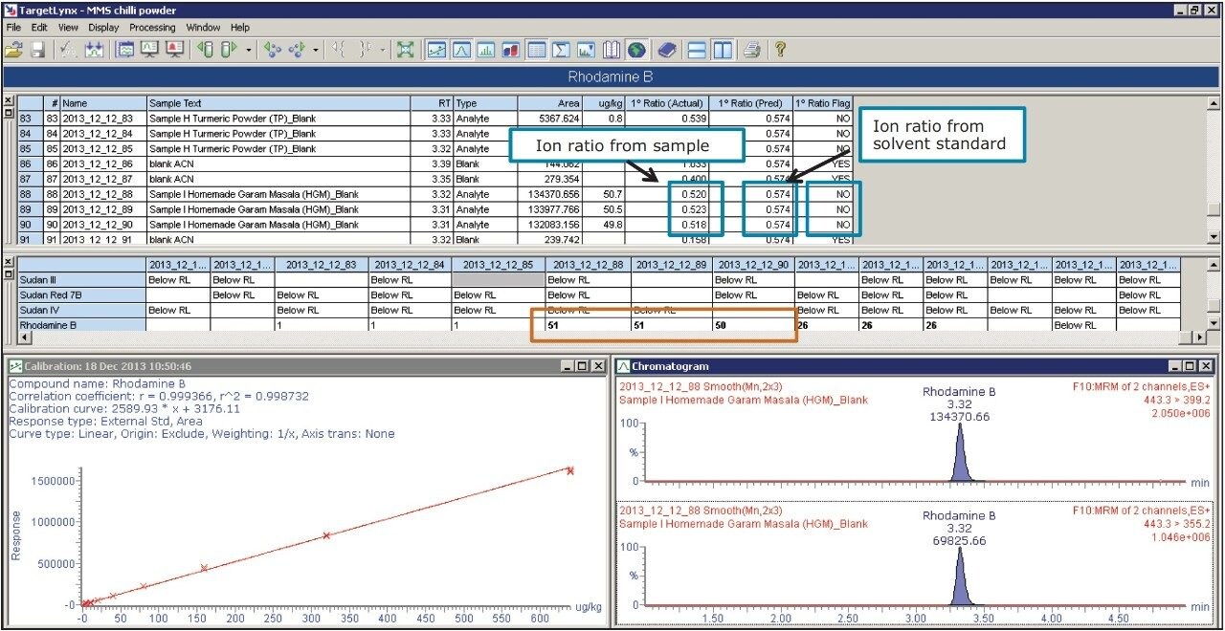This screenshot has height=631, width=1225.
Task: Click the Print icon in toolbar
Action: coord(752,49)
